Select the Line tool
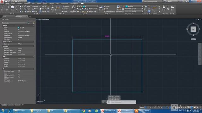The height and width of the screenshot is (113, 202). click(2, 8)
